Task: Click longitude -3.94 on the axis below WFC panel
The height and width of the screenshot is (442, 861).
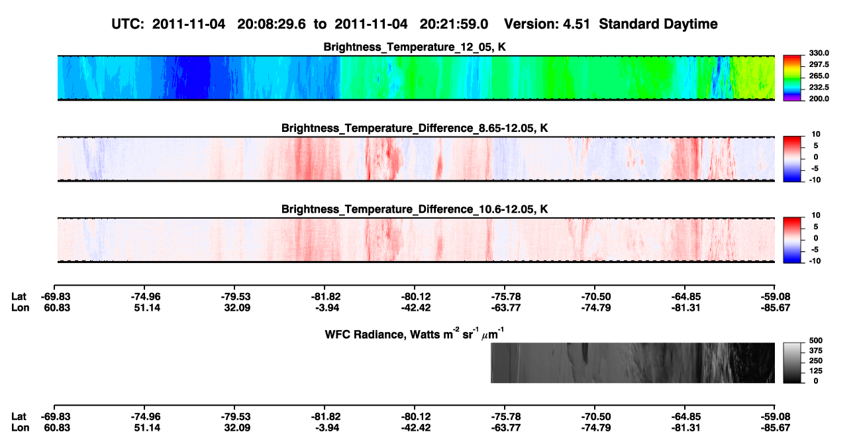Action: coord(325,427)
